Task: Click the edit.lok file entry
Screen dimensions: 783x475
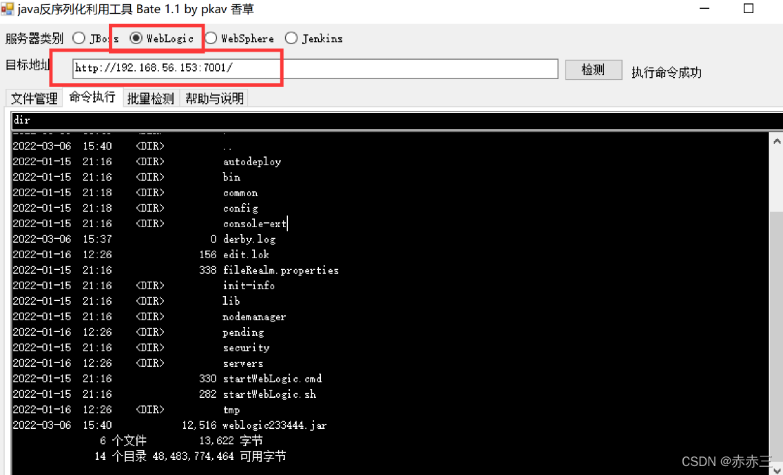Action: [246, 255]
